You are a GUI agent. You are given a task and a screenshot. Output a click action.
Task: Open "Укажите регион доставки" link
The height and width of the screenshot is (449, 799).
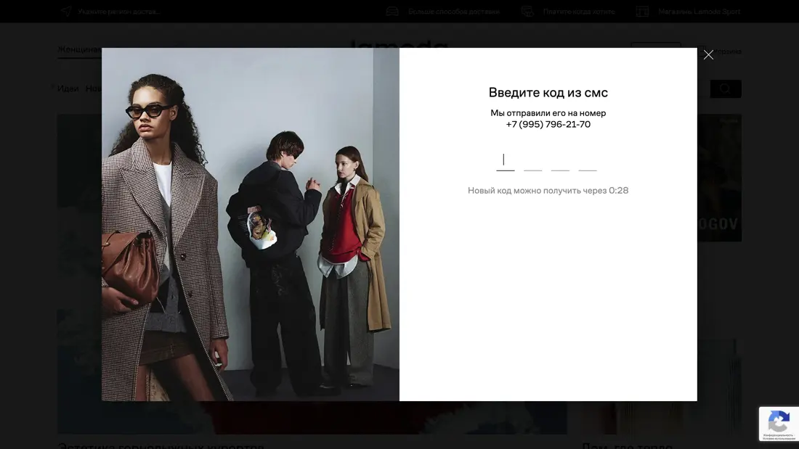119,12
